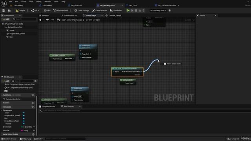Navigate forward in graph history

coord(53,20)
